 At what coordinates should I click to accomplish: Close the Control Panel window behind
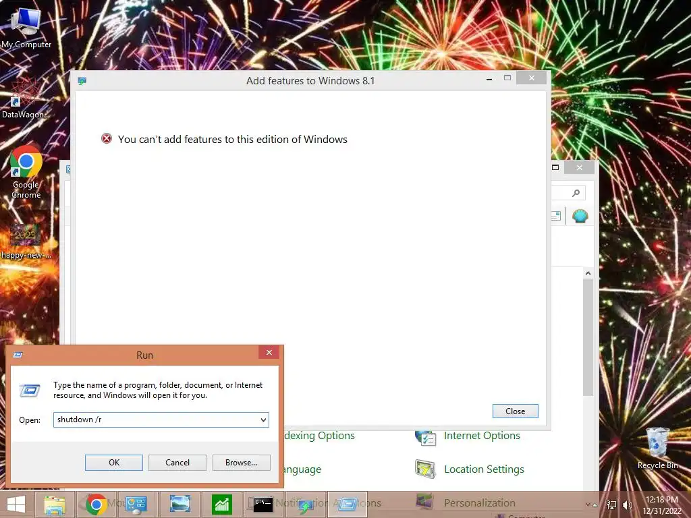(x=580, y=167)
